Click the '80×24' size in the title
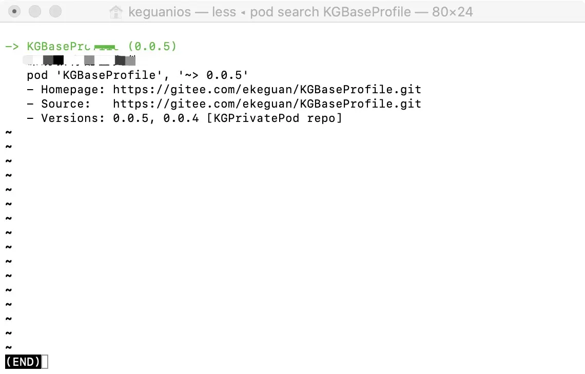Image resolution: width=585 pixels, height=374 pixels. click(x=452, y=11)
